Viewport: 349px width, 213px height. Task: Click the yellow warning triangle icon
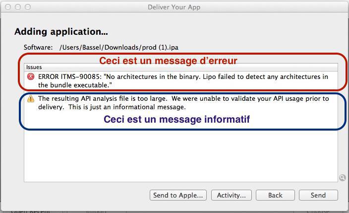coord(31,99)
